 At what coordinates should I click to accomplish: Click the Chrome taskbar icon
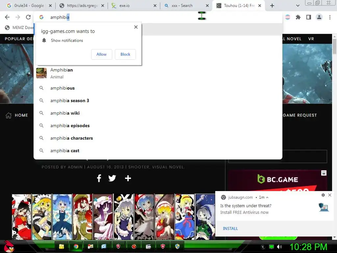coord(76,246)
